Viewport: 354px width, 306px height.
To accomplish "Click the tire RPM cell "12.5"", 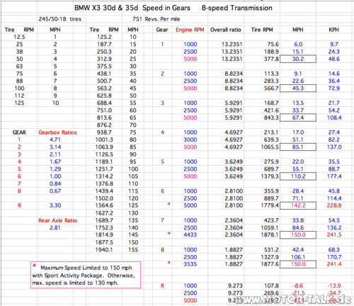I will (19, 37).
